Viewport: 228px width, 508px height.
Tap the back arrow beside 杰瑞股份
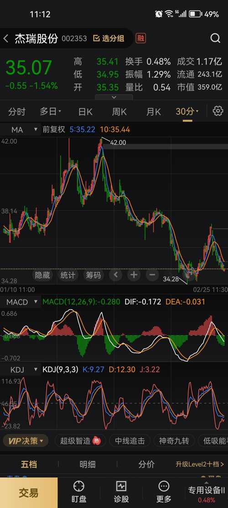pos(6,38)
